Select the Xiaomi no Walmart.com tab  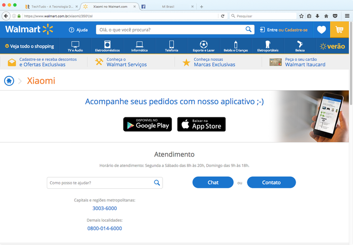pyautogui.click(x=110, y=7)
